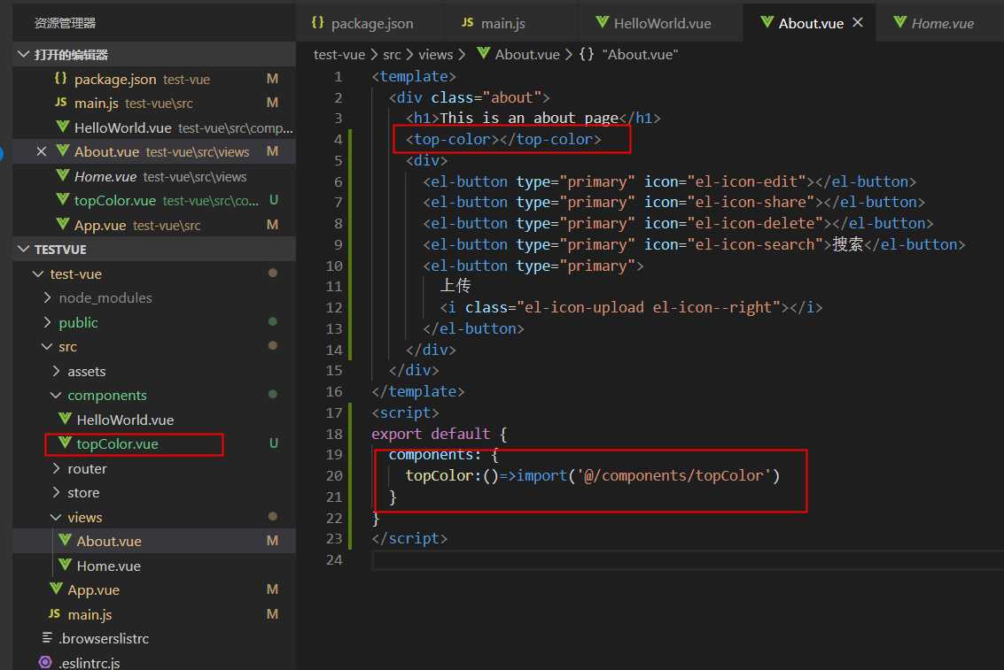Click the 'export default' statement on line 18

[431, 434]
